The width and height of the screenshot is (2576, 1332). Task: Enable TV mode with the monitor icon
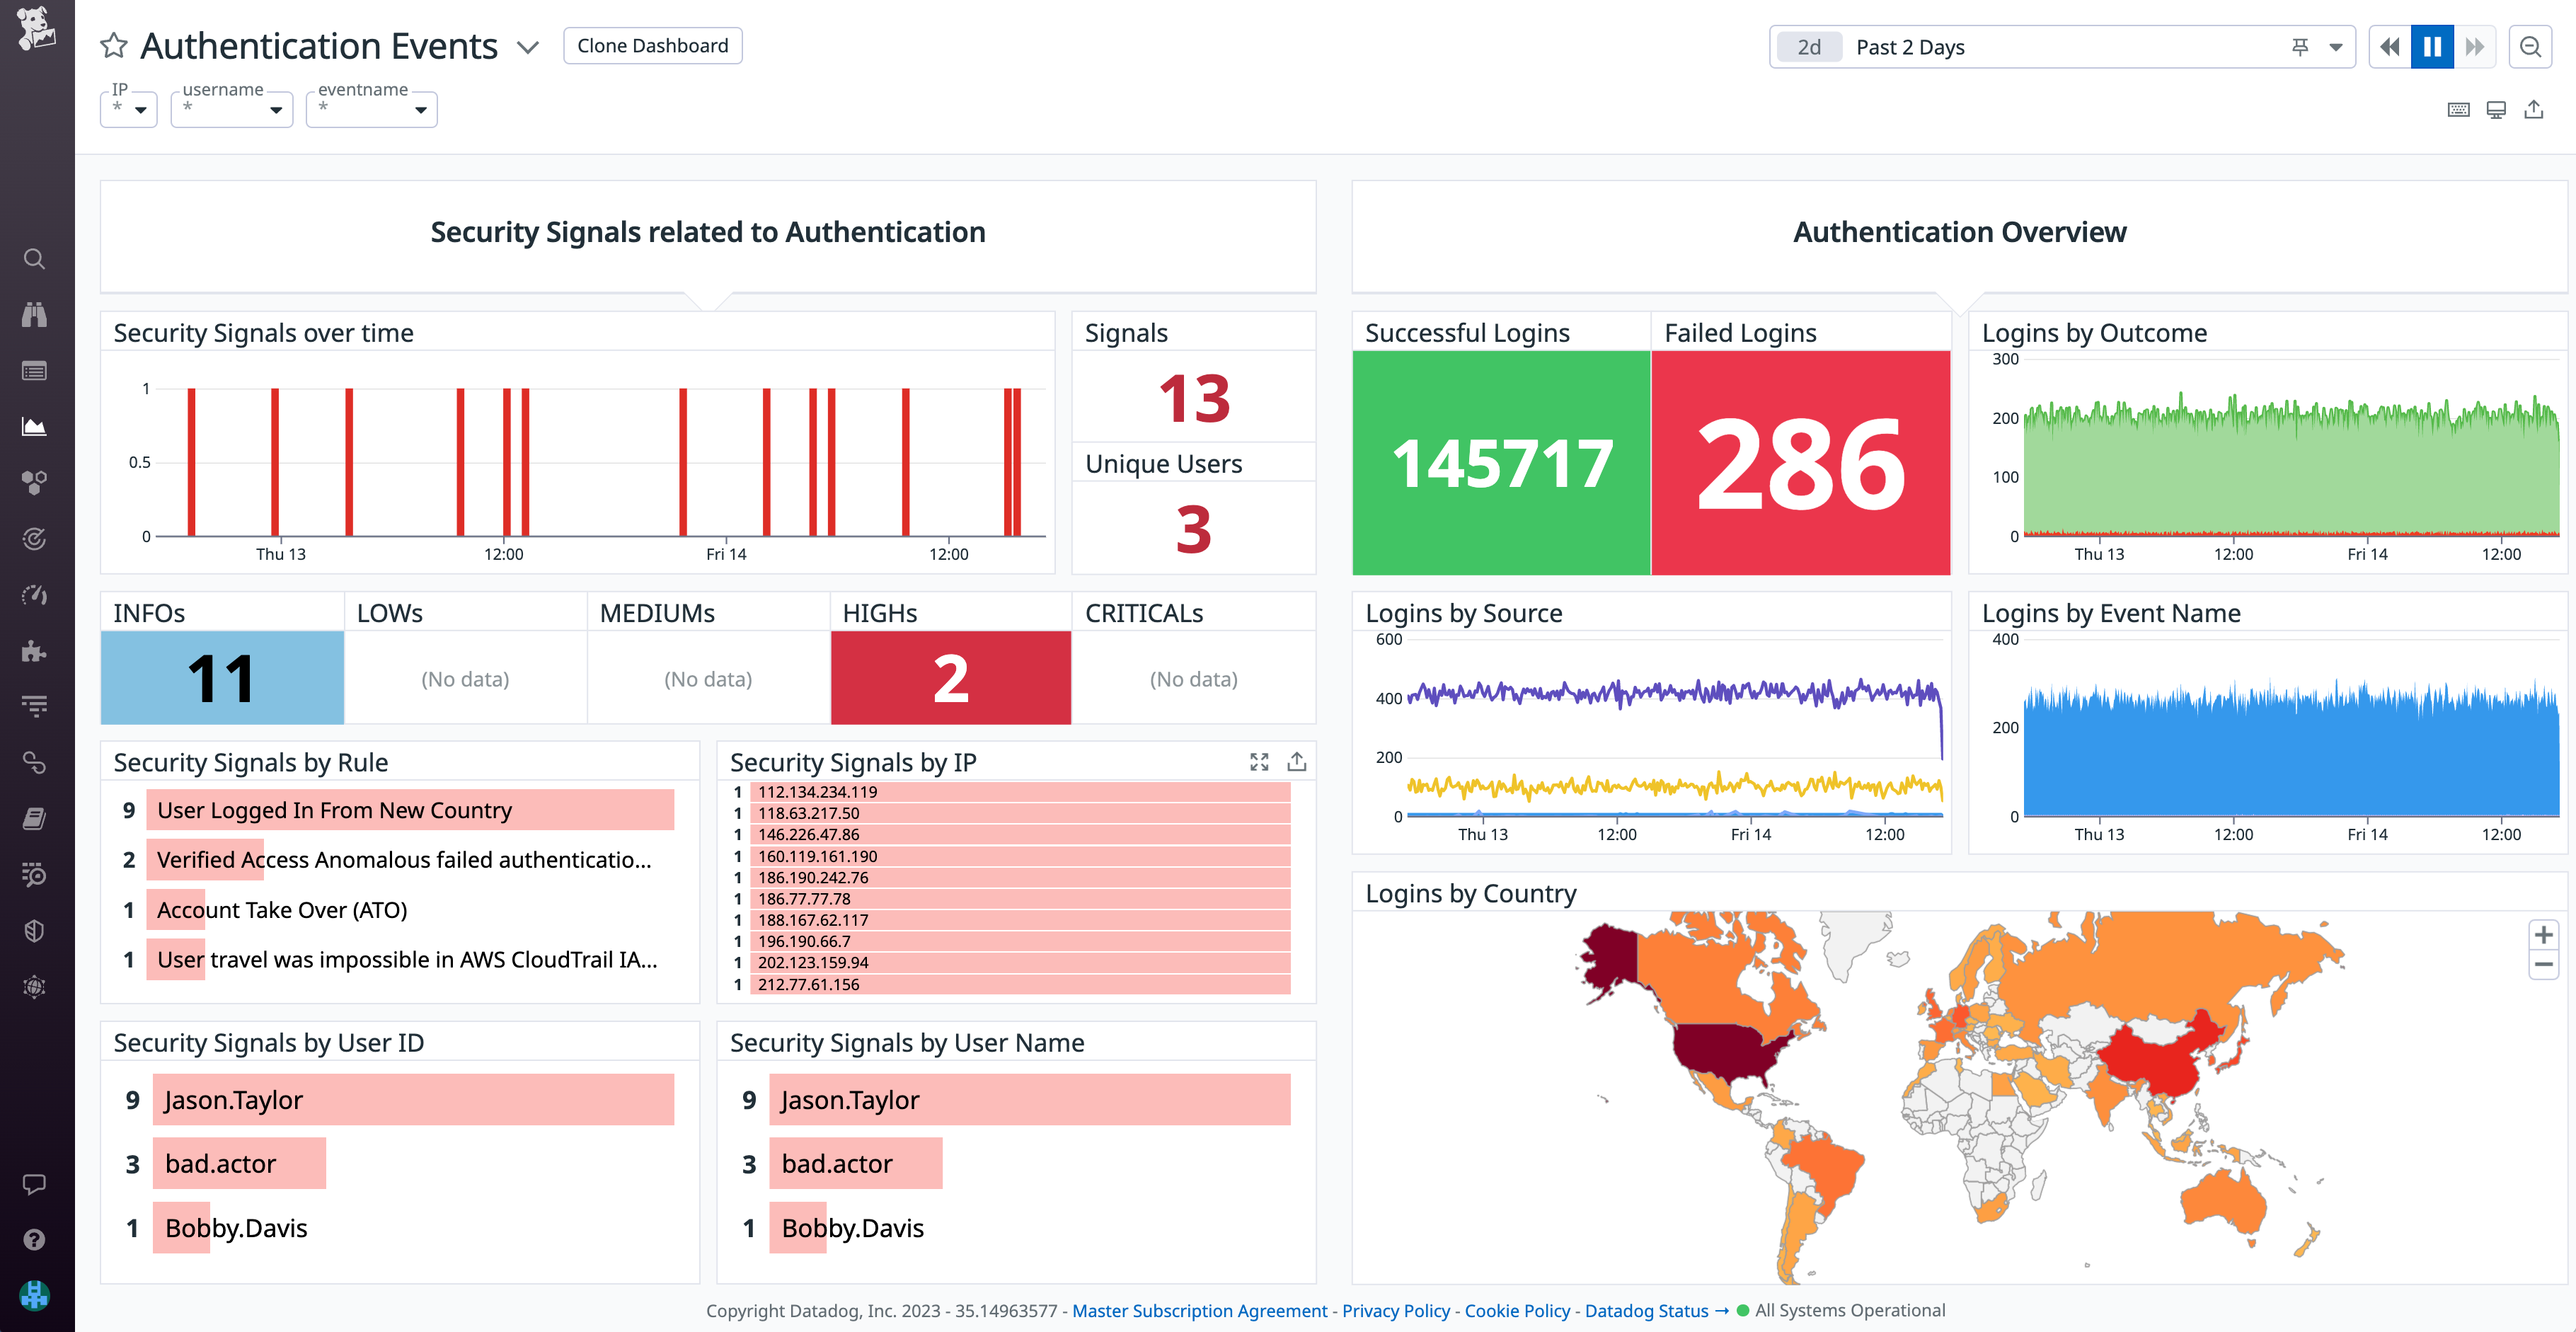coord(2496,110)
